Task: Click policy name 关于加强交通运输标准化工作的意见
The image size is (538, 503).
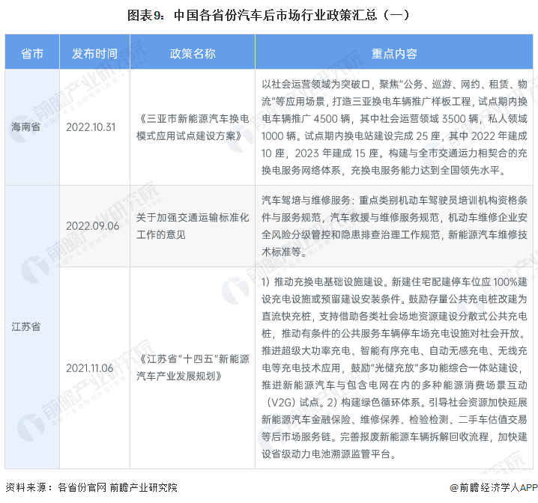Action: [193, 226]
